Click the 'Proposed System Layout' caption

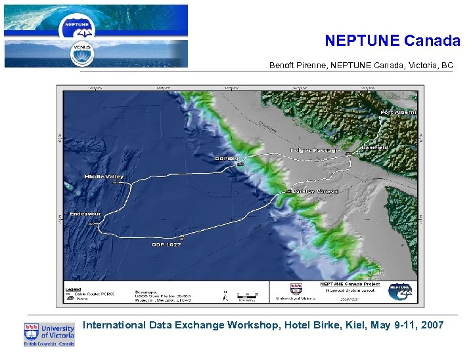pyautogui.click(x=350, y=290)
